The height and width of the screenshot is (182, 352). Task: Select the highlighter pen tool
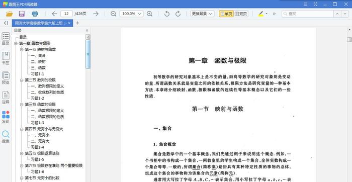pyautogui.click(x=260, y=14)
